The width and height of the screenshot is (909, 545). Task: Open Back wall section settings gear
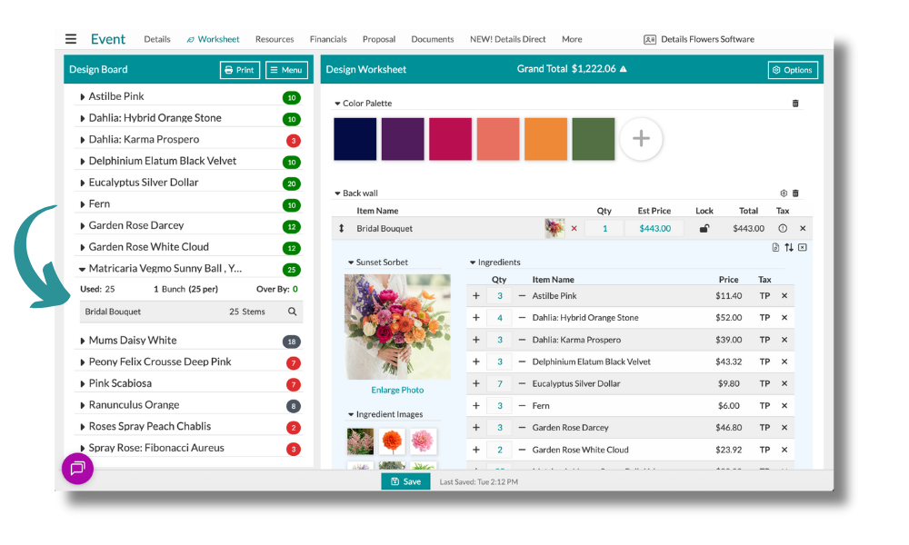[x=784, y=193]
